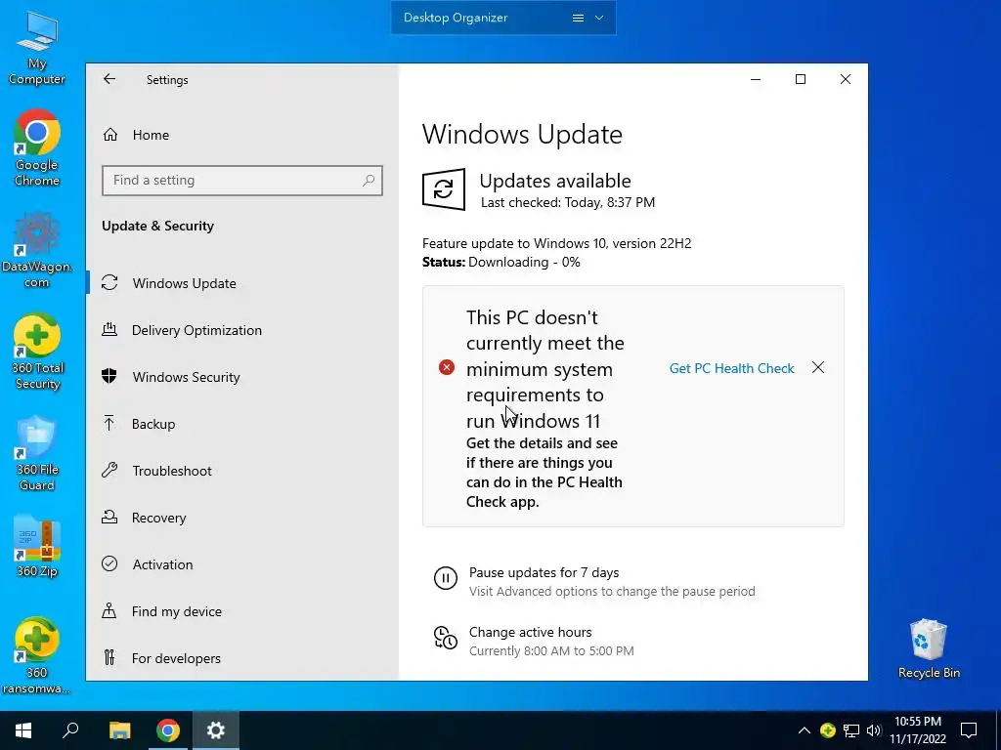The image size is (1001, 750).
Task: Click the Find my device person icon
Action: pyautogui.click(x=109, y=610)
